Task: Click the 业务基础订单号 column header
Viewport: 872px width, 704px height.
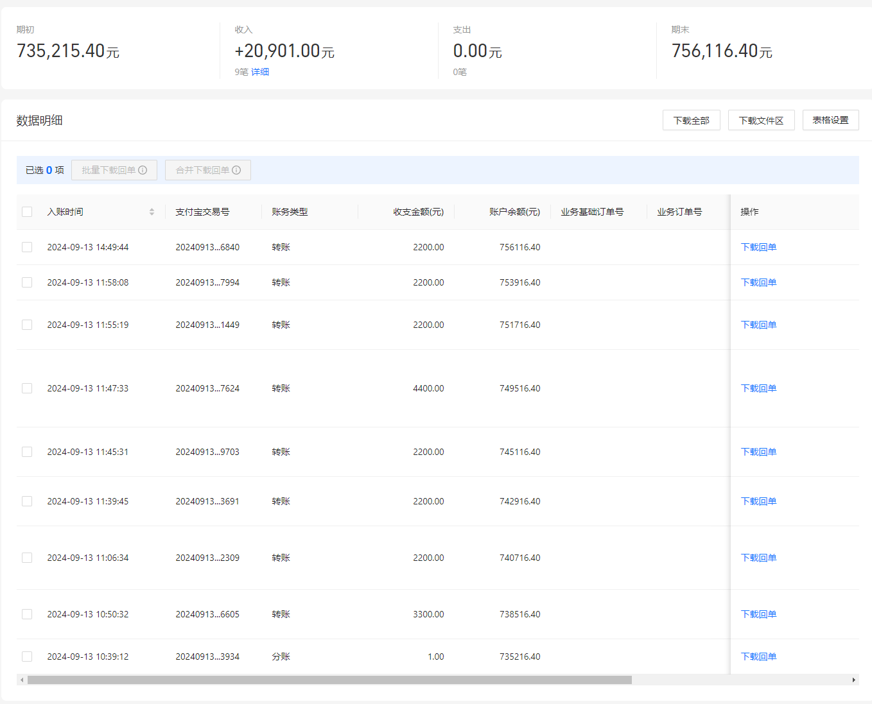Action: tap(592, 212)
